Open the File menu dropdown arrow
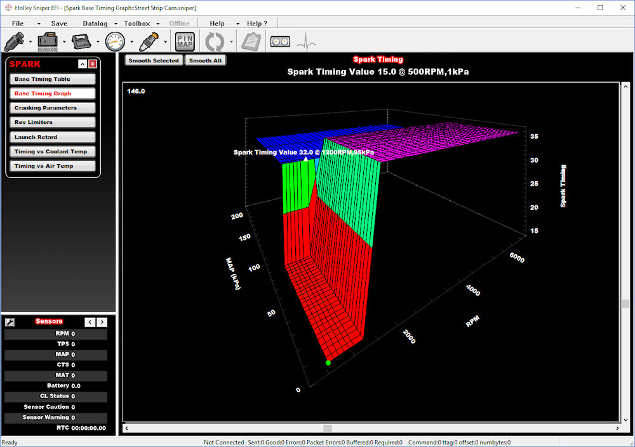The height and width of the screenshot is (447, 635). 39,24
